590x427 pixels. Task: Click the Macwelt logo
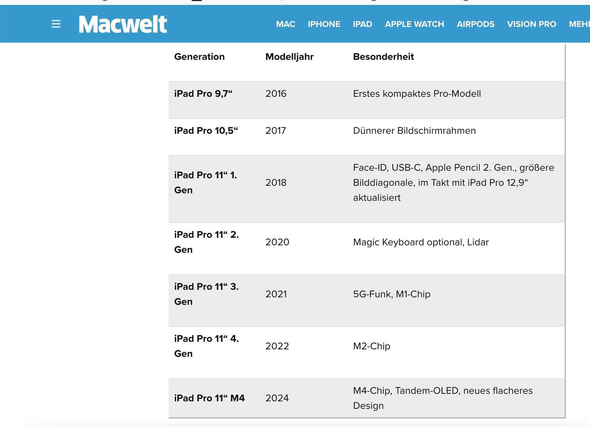pos(123,24)
